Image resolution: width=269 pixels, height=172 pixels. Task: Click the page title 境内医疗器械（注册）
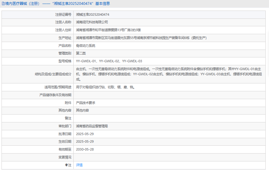(x=22, y=4)
